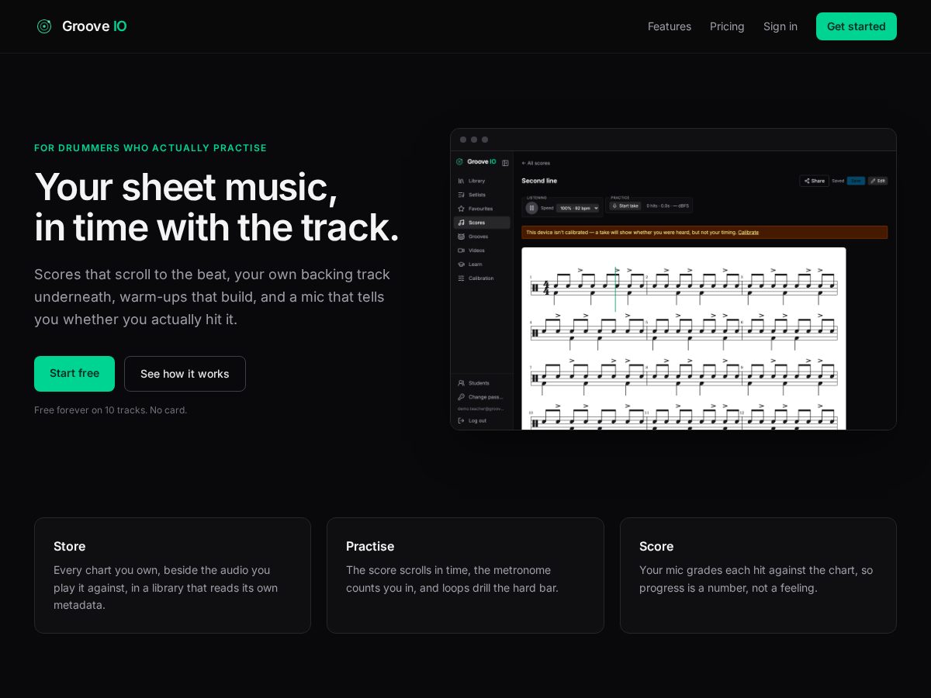Pause playback with the round pause button
This screenshot has height=698, width=931.
click(531, 208)
